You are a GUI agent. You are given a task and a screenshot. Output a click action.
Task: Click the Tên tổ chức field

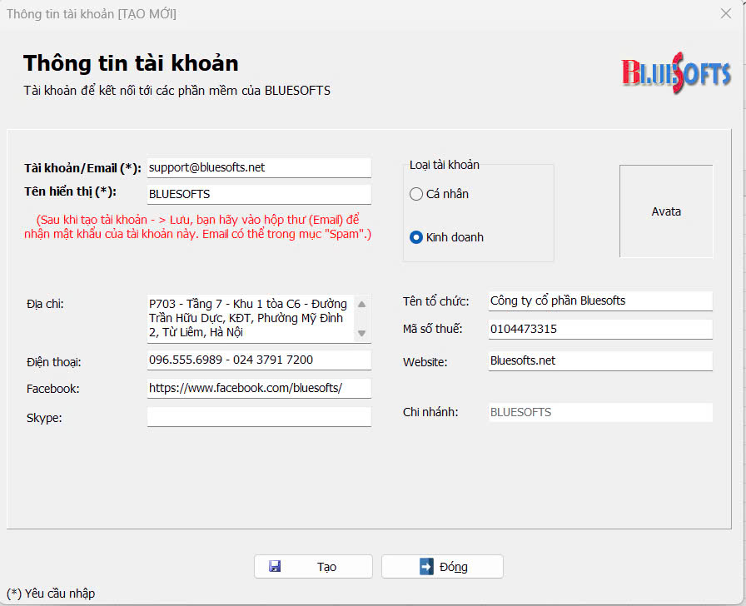[x=600, y=301]
